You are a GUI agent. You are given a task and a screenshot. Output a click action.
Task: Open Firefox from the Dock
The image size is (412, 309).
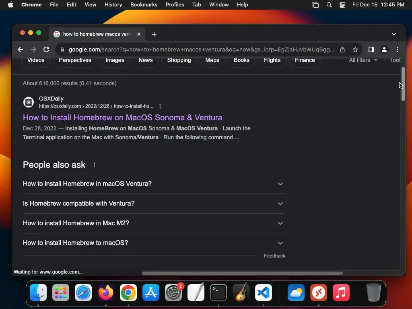pos(106,293)
